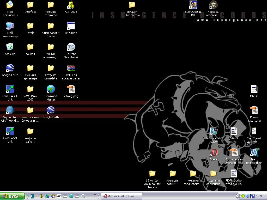Viewport: 267px width, 200px height.
Task: Open the QIP 2005 desktop shortcut
Action: coord(71,5)
